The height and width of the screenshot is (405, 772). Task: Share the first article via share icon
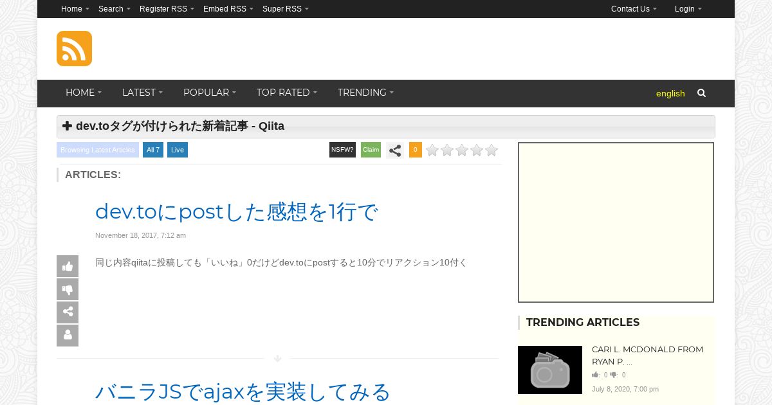pyautogui.click(x=68, y=312)
